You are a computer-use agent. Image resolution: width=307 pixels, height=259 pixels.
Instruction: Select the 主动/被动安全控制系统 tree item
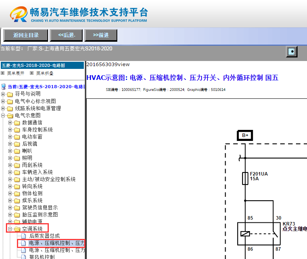point(48,179)
